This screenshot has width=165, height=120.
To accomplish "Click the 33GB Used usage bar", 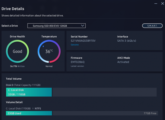I will 29,113.
